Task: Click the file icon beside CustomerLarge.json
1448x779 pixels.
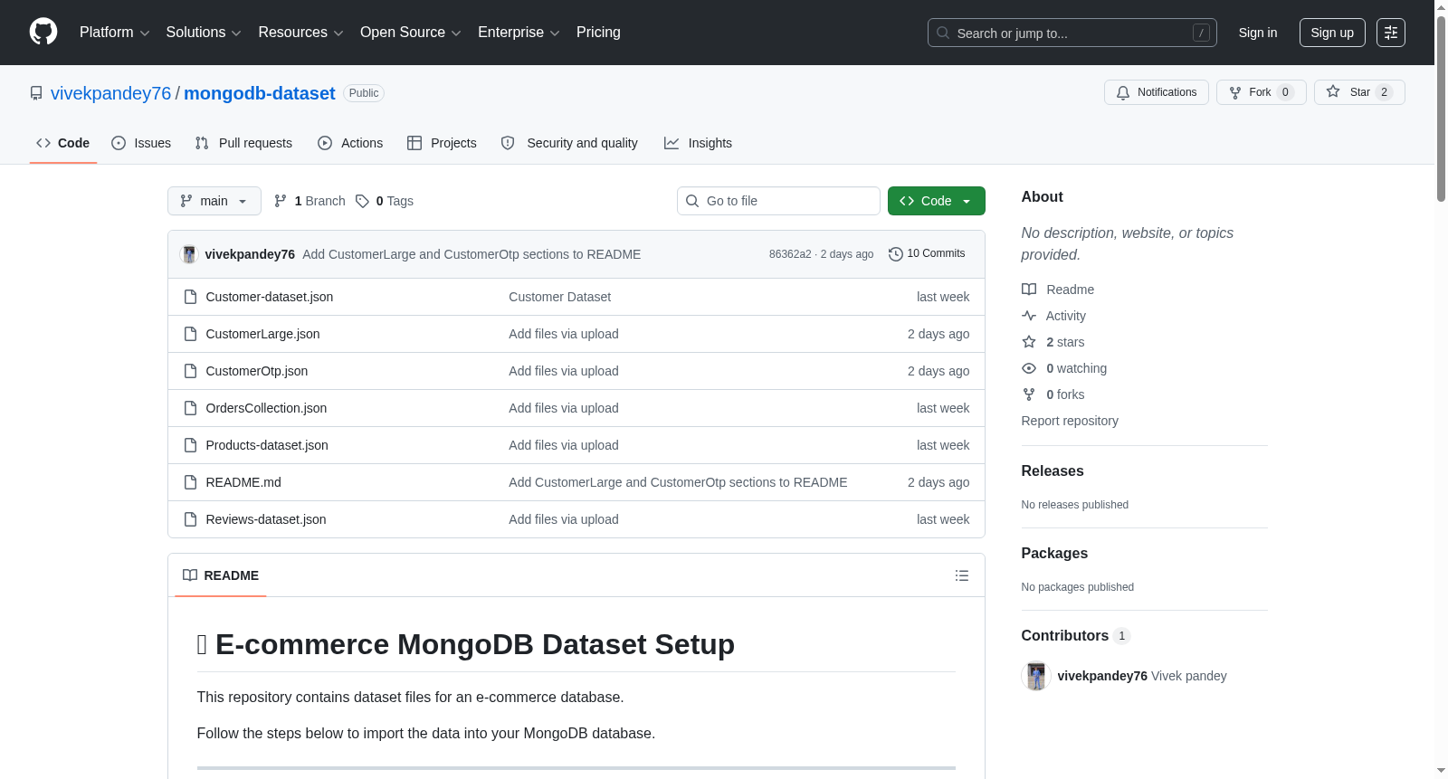Action: [x=190, y=334]
